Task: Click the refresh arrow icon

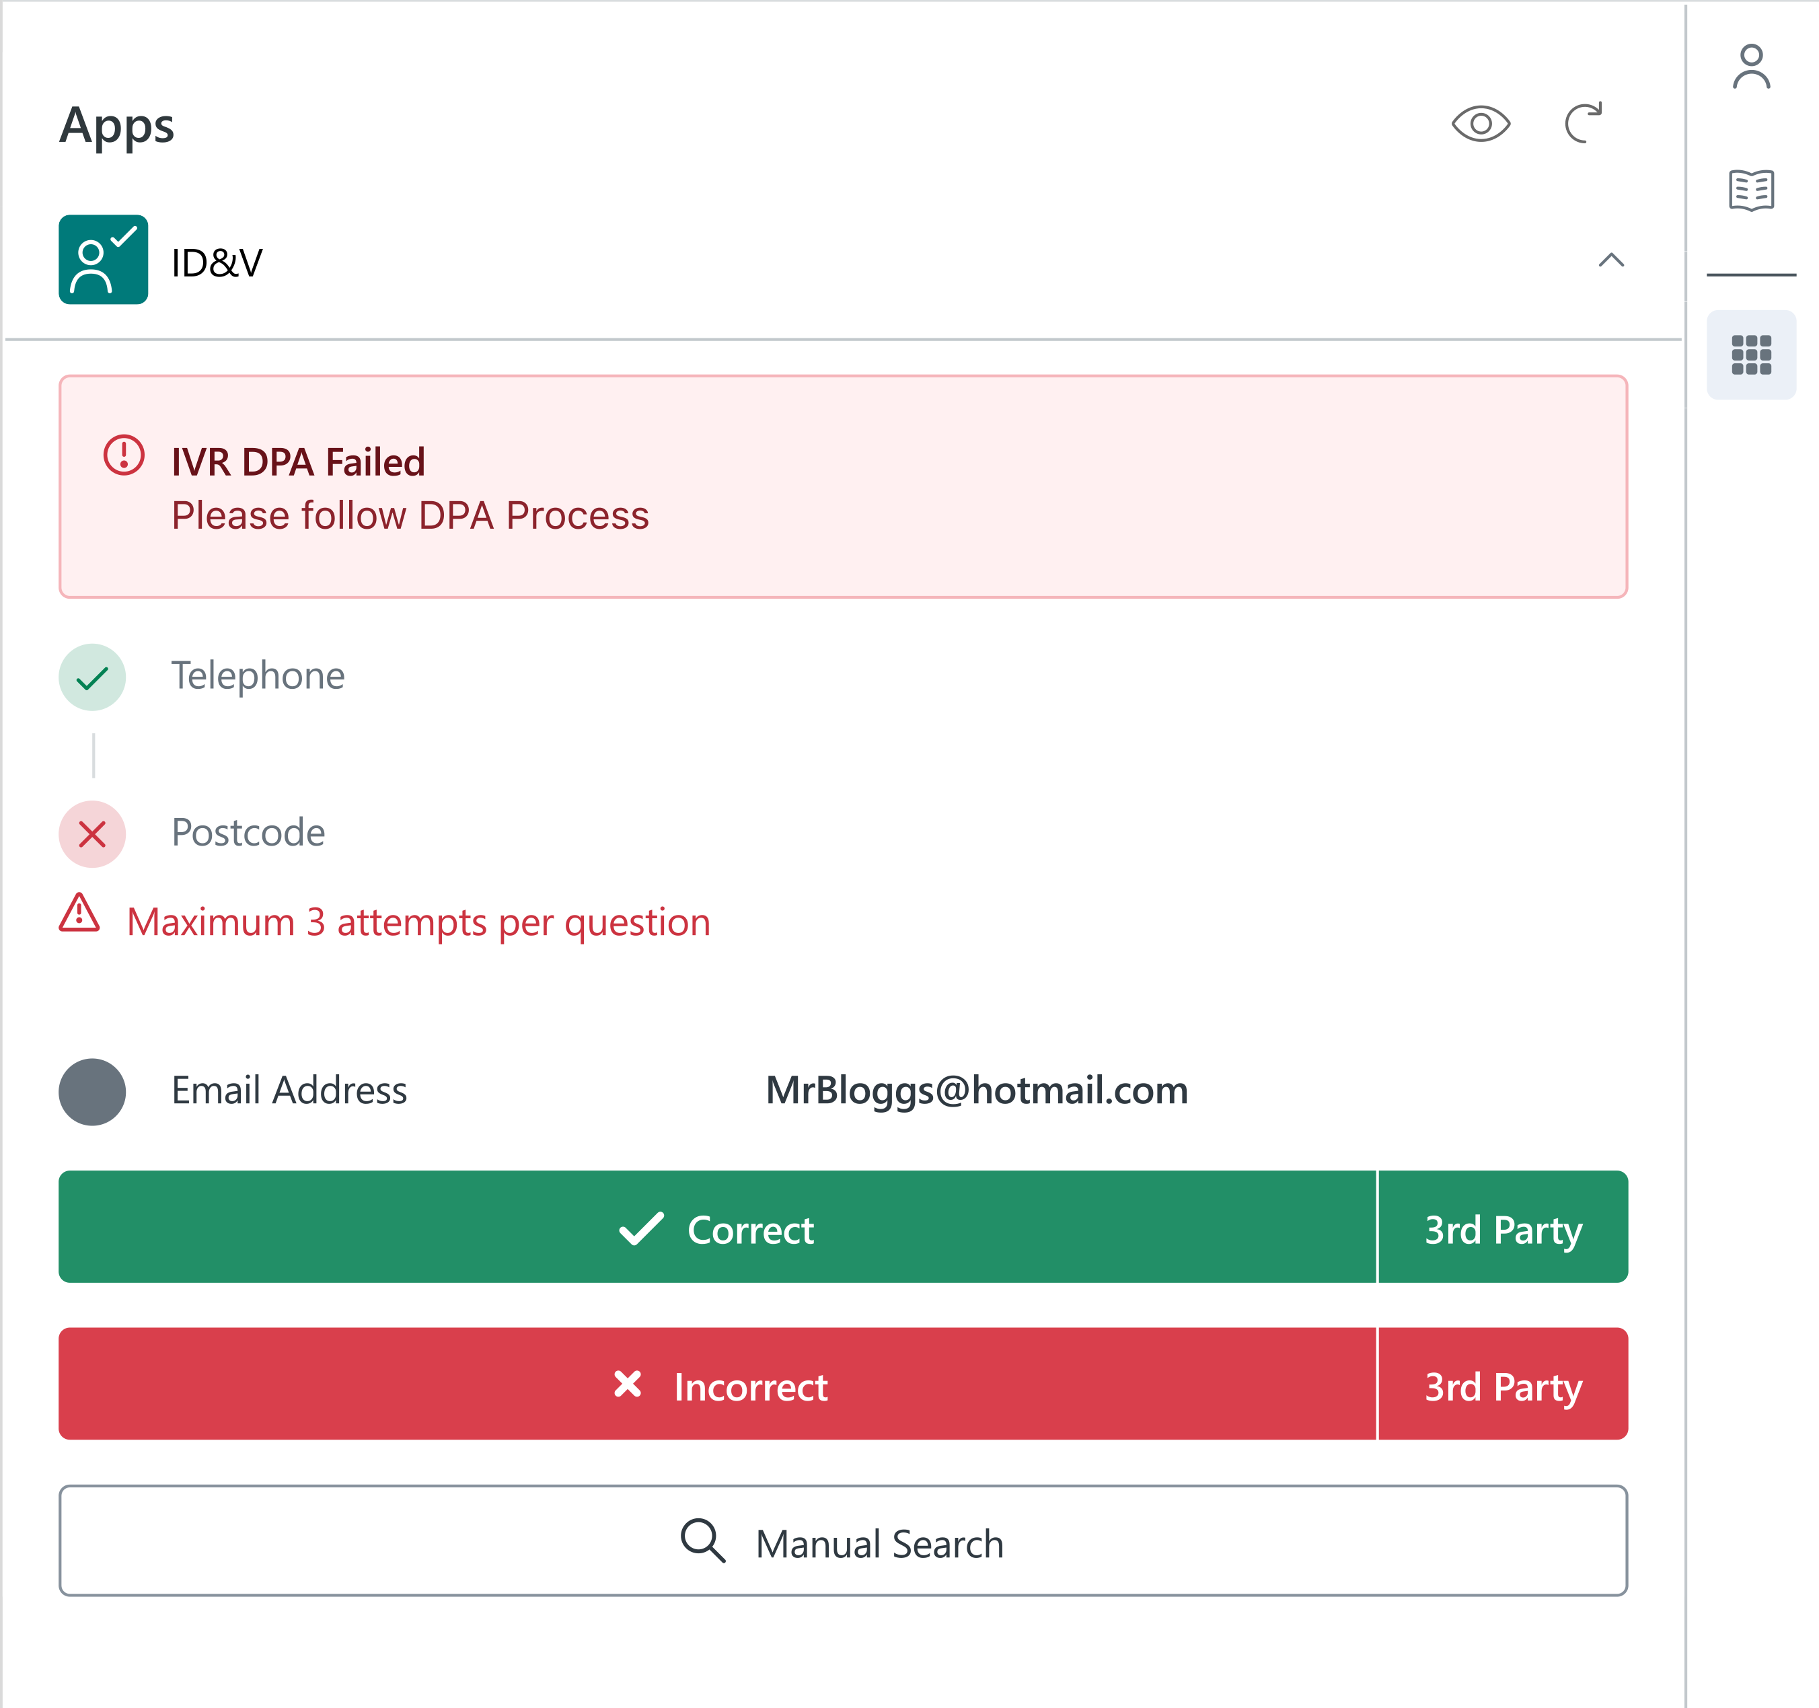Action: (x=1583, y=122)
